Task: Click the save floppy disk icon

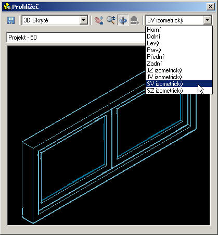Action: point(11,20)
